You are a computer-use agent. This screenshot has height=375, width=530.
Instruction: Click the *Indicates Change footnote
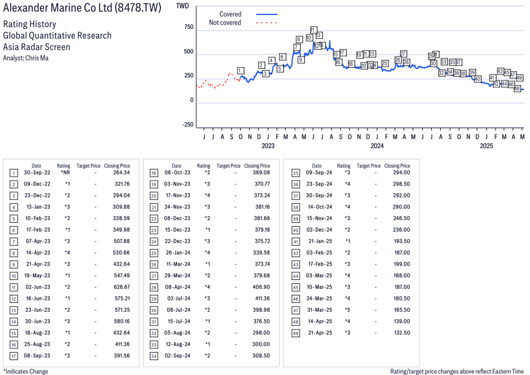tap(26, 371)
